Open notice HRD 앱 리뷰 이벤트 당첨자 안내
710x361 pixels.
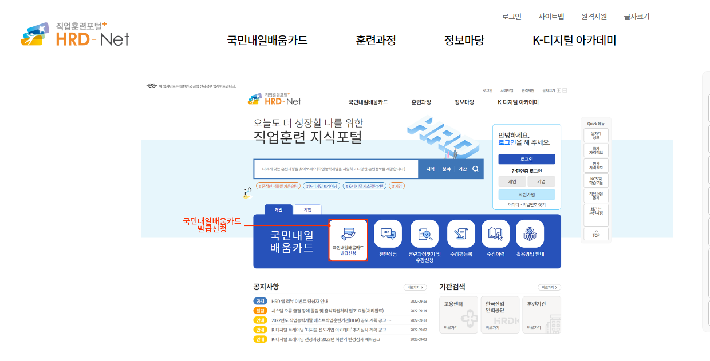299,302
